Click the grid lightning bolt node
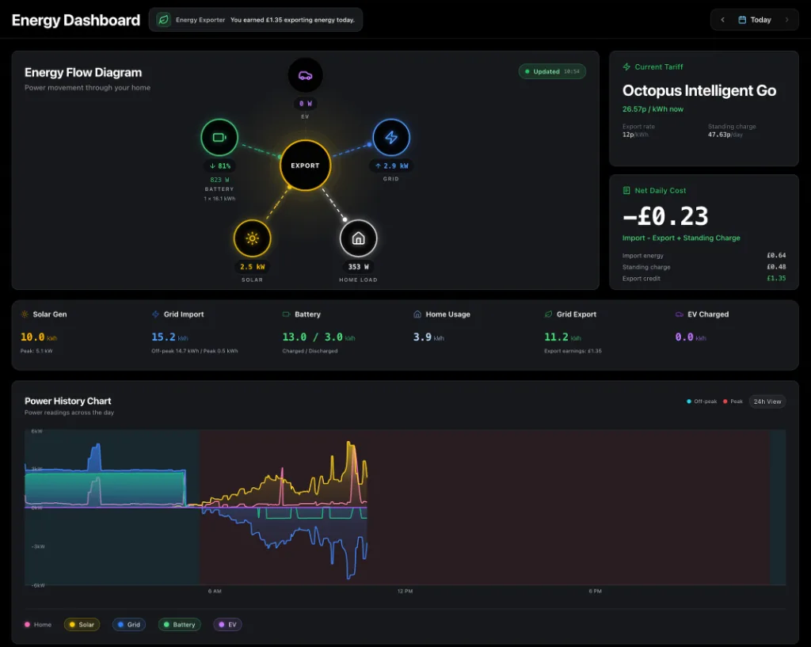The image size is (811, 647). 391,137
